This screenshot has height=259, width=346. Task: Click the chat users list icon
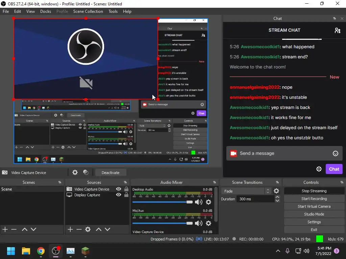click(x=338, y=30)
